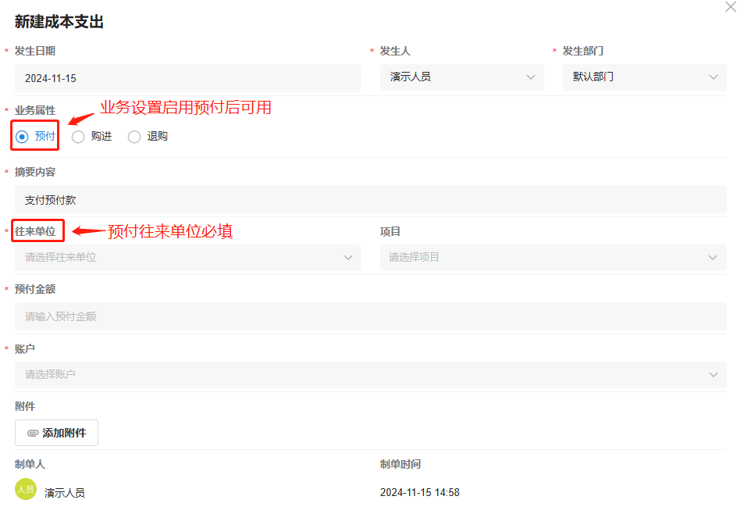Screen dimensions: 737x514
Task: Click the green 人员 avatar icon
Action: tap(26, 490)
